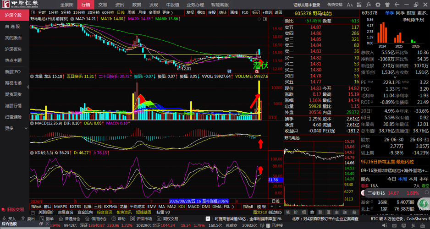Open the settings gear icon
Image resolution: width=430 pixels, height=229 pixels.
(378, 5)
